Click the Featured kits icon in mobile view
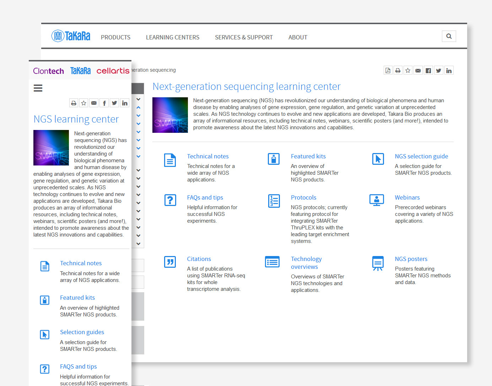 click(x=44, y=300)
